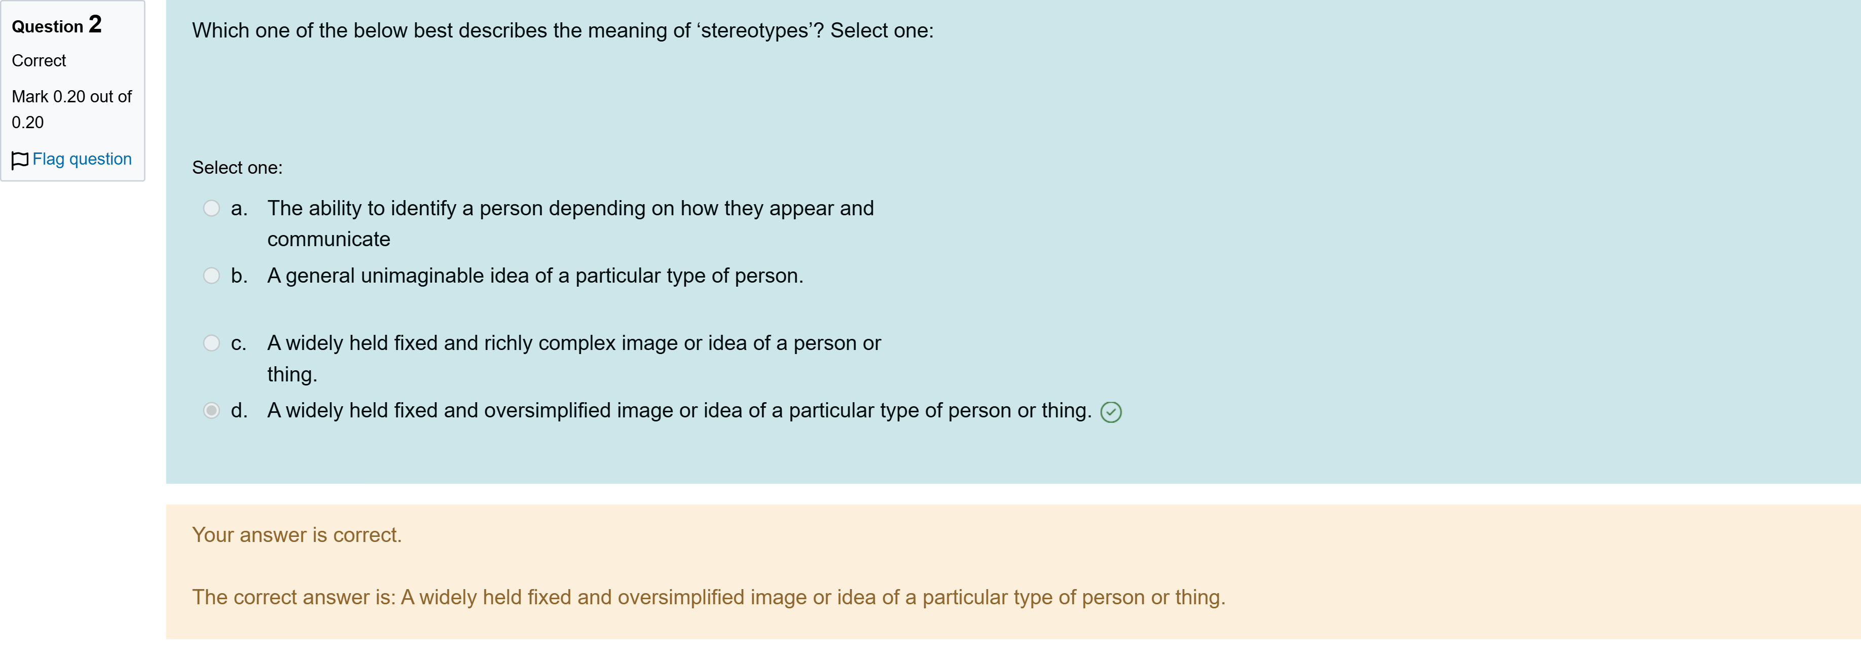This screenshot has width=1861, height=660.
Task: Select the radio button for option c
Action: [x=212, y=342]
